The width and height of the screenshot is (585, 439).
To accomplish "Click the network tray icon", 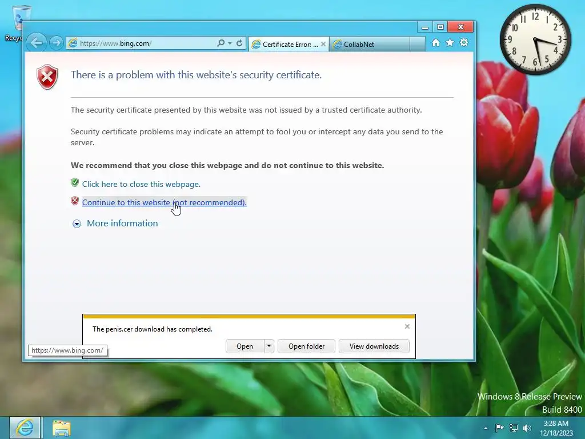I will point(514,428).
